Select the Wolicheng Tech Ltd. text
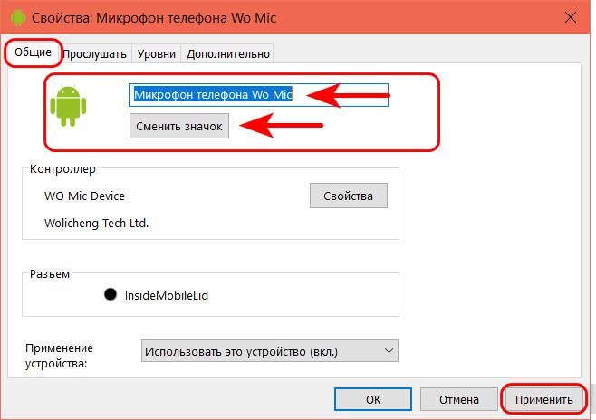 (96, 223)
